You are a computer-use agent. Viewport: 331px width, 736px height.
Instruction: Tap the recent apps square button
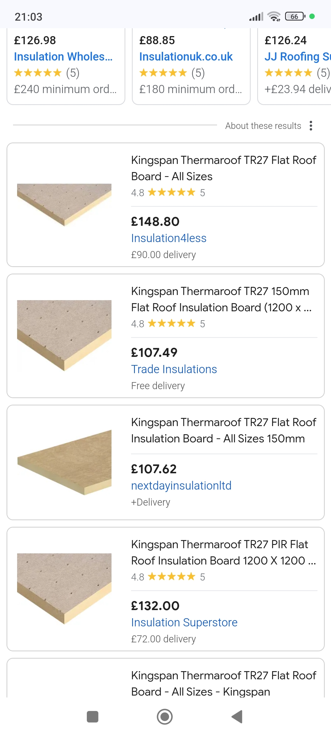(x=93, y=716)
